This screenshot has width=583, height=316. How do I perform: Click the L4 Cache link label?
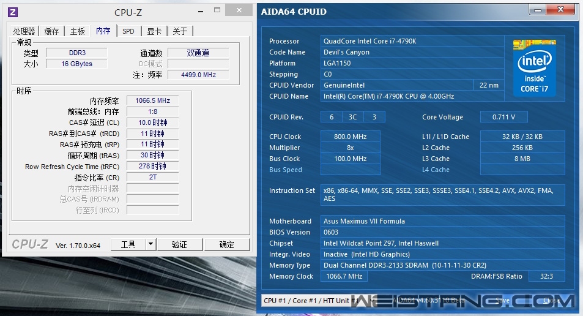(x=436, y=170)
